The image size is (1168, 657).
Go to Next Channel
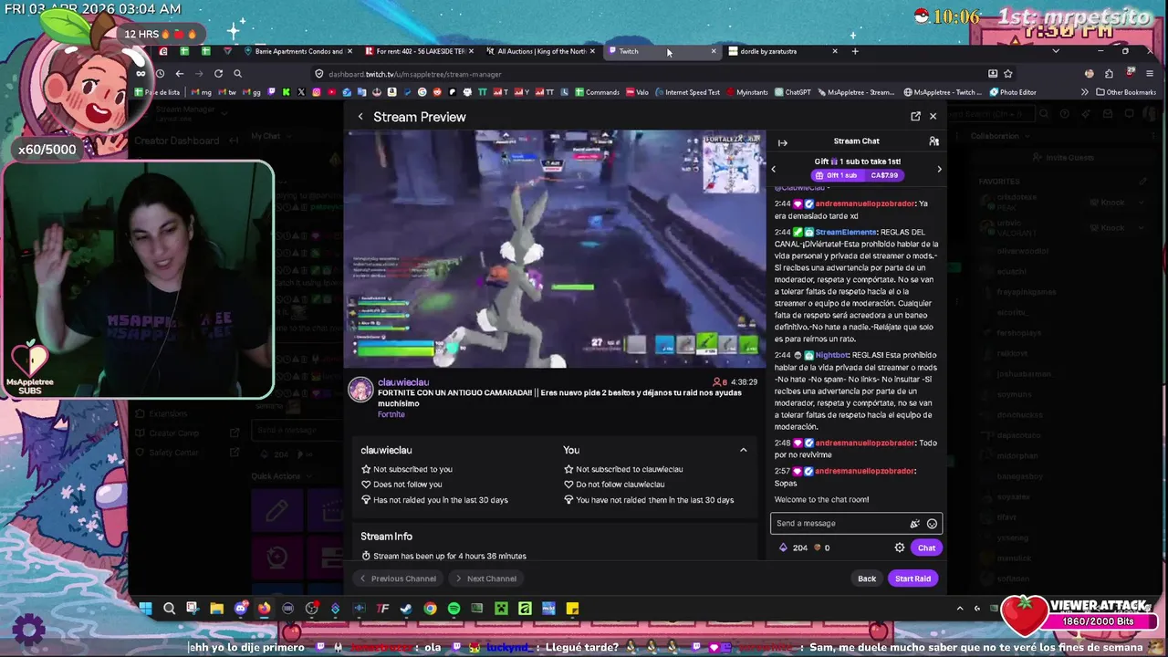(486, 579)
